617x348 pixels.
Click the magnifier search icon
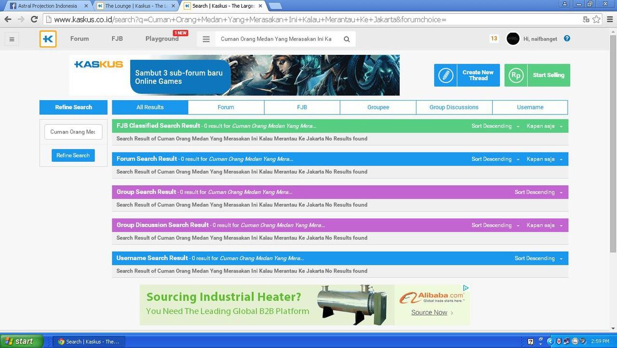click(347, 39)
